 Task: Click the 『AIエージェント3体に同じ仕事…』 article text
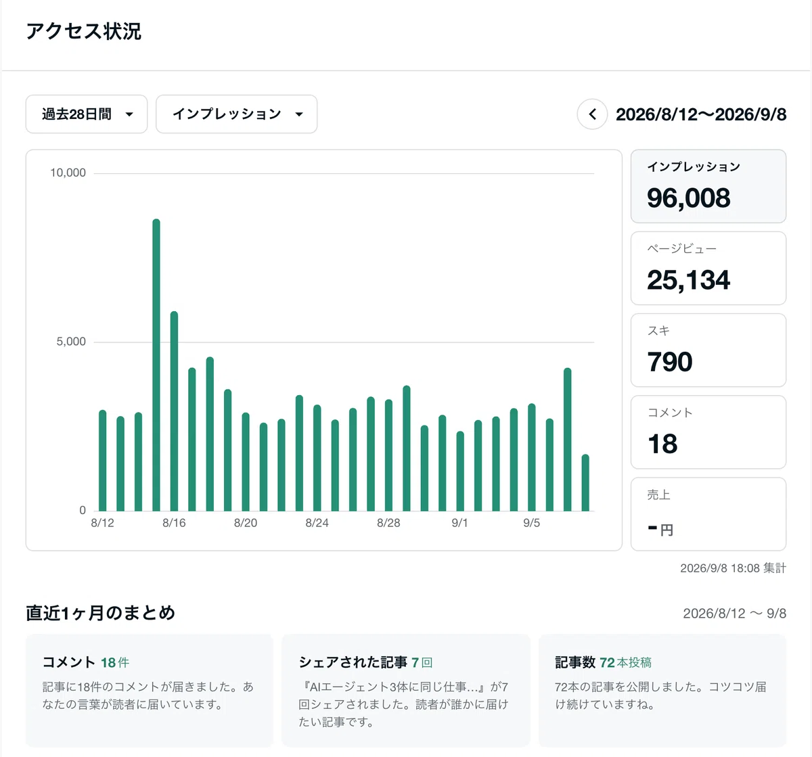[x=395, y=687]
